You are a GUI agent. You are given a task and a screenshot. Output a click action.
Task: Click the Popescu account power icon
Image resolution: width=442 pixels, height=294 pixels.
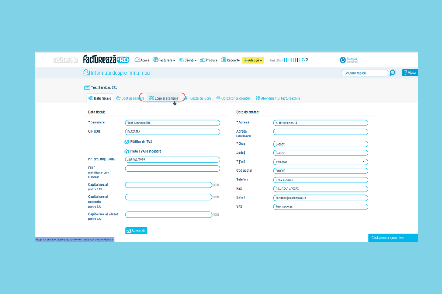(x=343, y=60)
